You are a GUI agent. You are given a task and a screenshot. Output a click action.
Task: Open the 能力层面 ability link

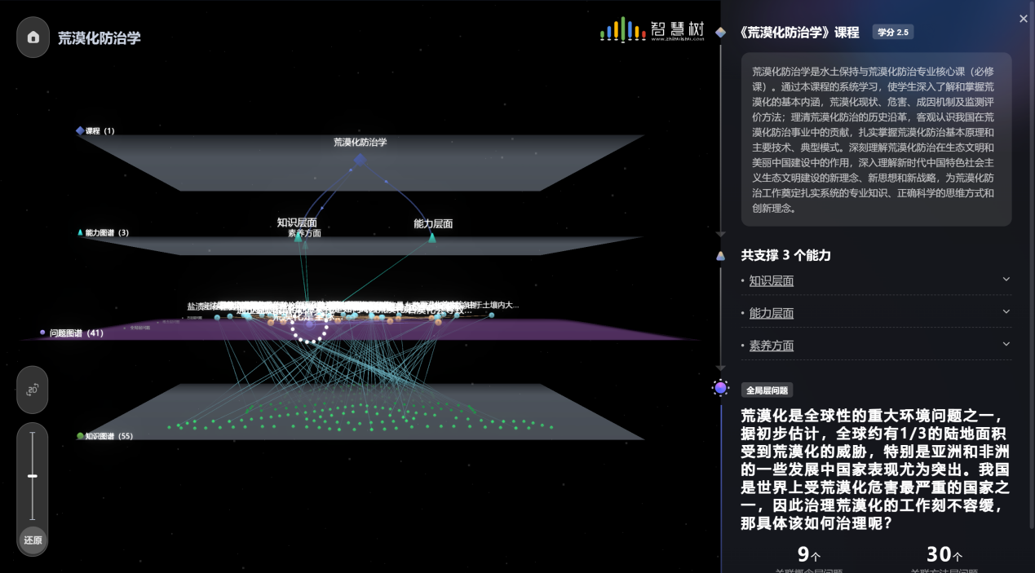pos(771,314)
